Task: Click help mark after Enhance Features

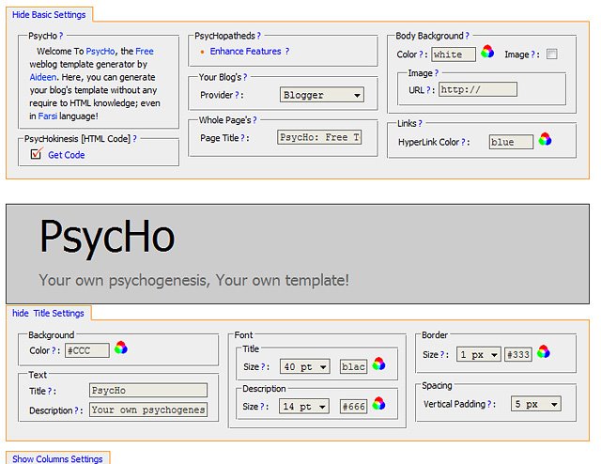Action: tap(287, 51)
